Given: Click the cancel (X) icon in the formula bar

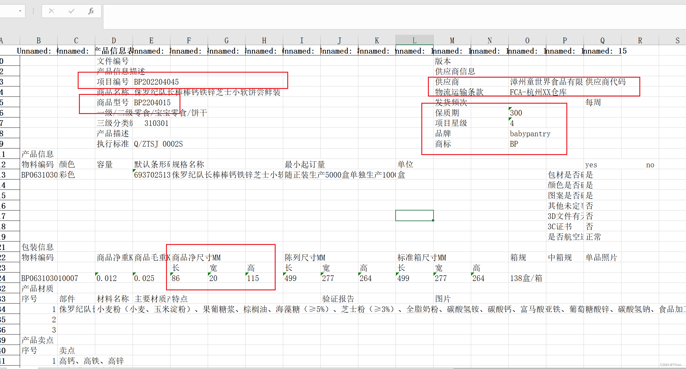Looking at the screenshot, I should coord(51,11).
